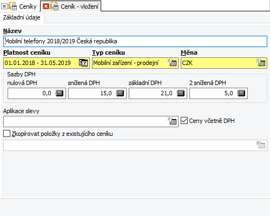Image resolution: width=270 pixels, height=216 pixels.
Task: Enable Zkopírovat položky z existujícího ceníku
Action: tap(6, 134)
